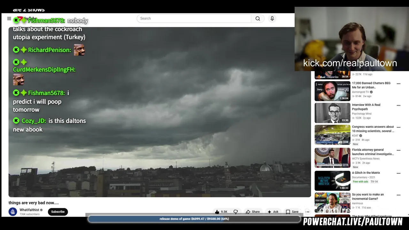Open title 'Interview With A Real Psychopath'
The image size is (409, 230).
coord(366,107)
